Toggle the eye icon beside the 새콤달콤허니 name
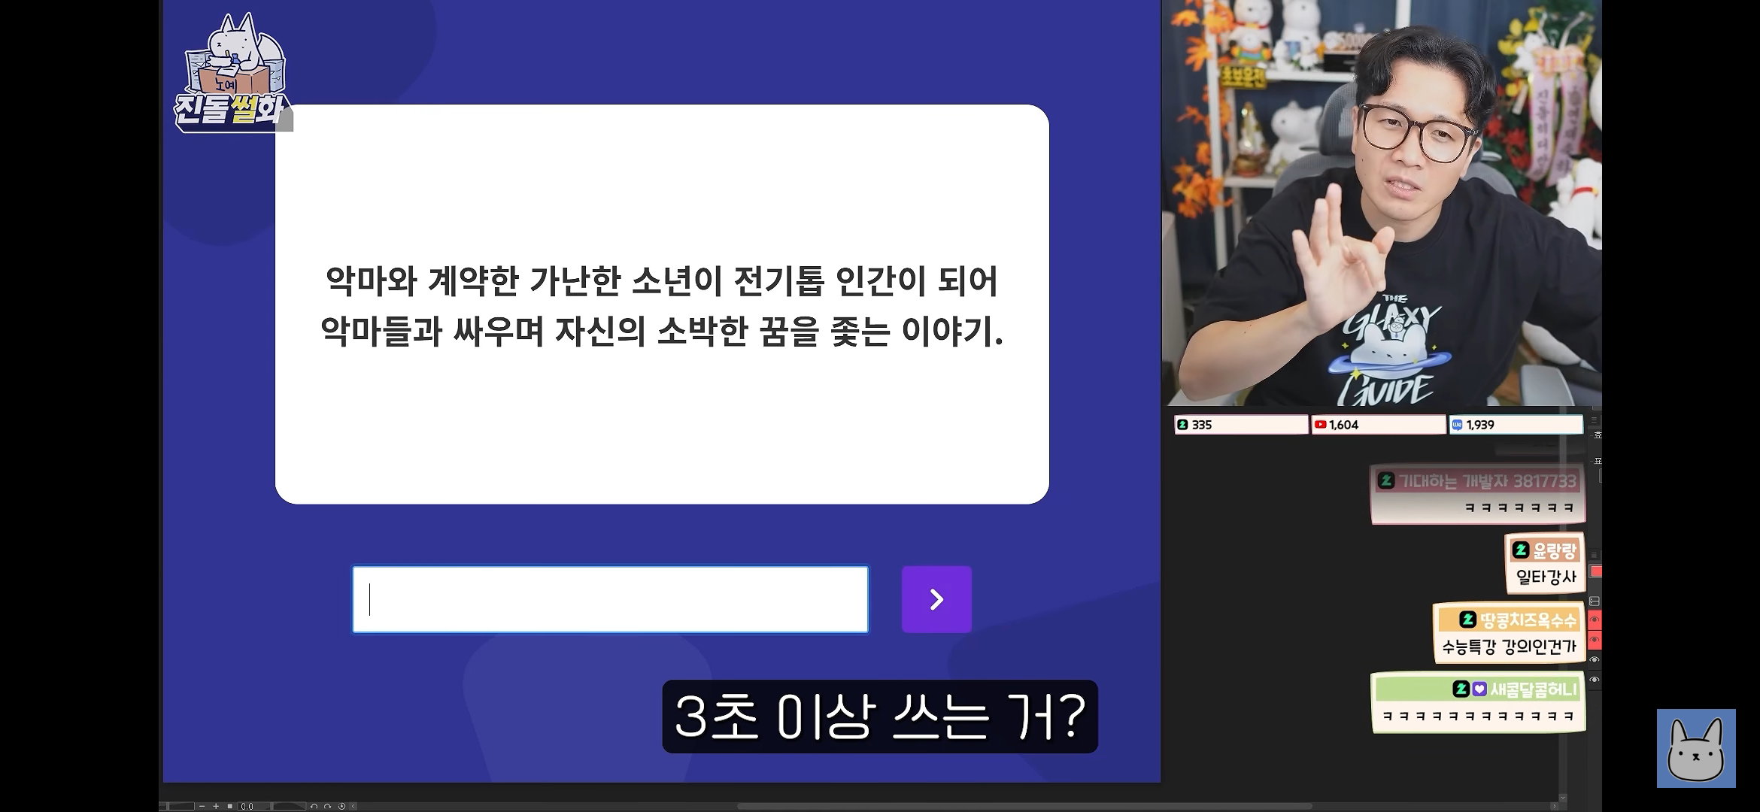1760x812 pixels. [1595, 680]
